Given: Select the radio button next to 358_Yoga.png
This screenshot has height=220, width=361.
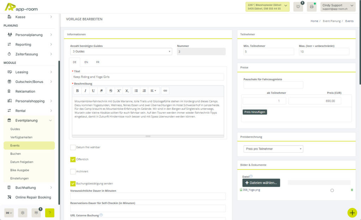Looking at the screenshot, I should tap(332, 190).
